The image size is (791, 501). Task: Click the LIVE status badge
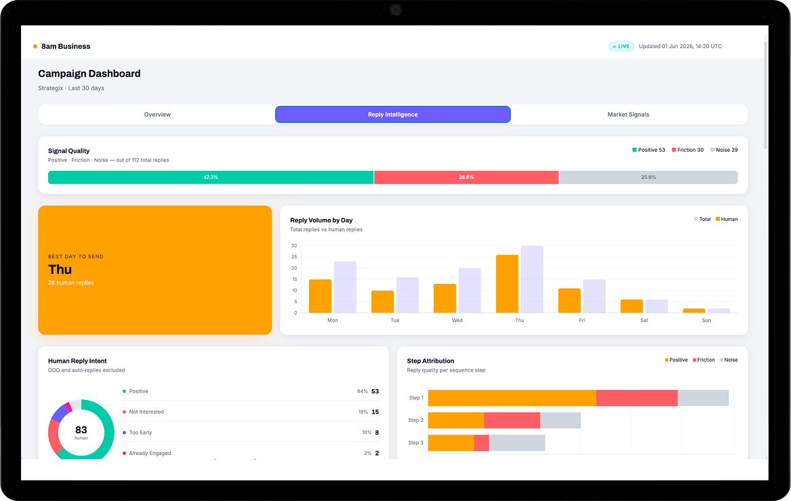[621, 46]
